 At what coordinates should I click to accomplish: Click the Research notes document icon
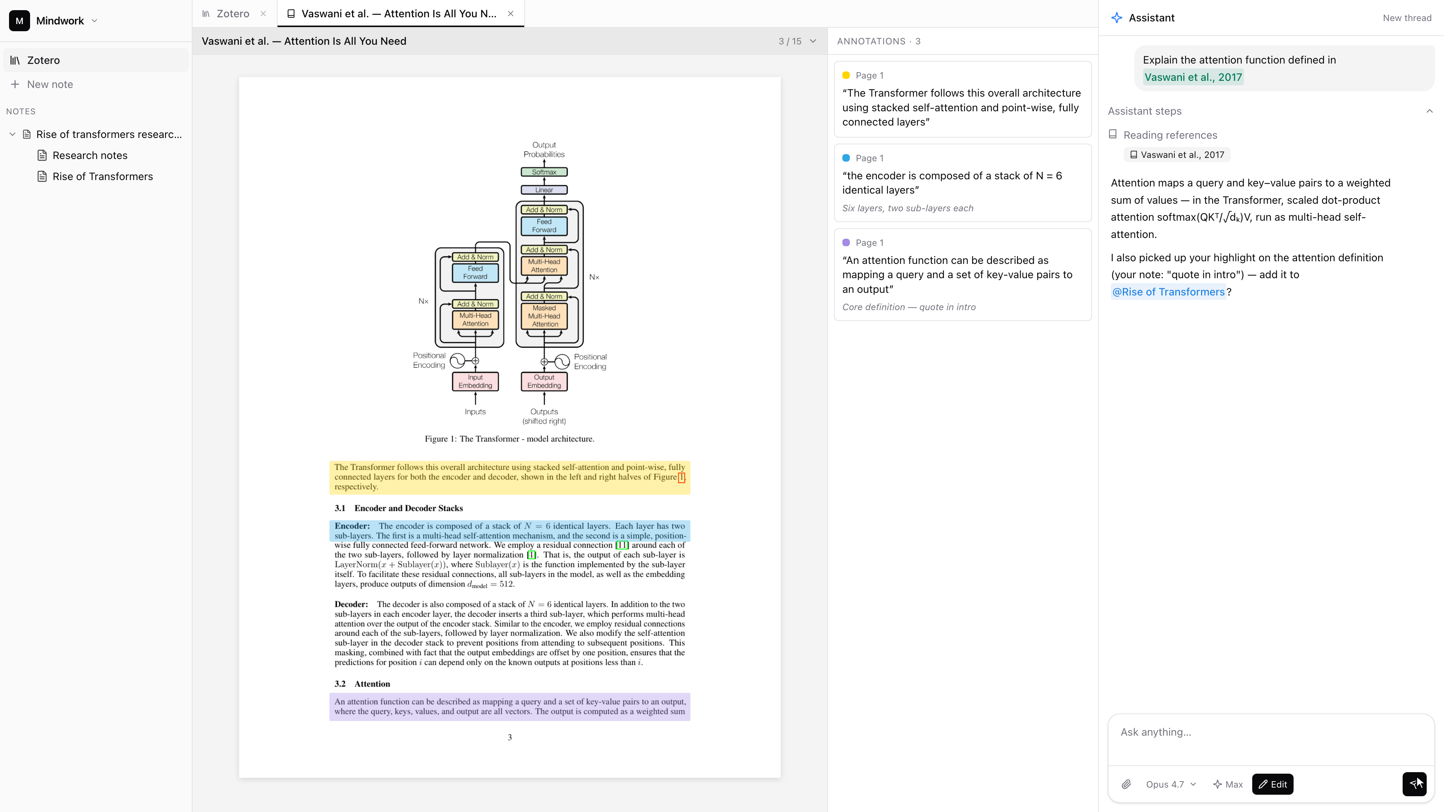tap(42, 155)
